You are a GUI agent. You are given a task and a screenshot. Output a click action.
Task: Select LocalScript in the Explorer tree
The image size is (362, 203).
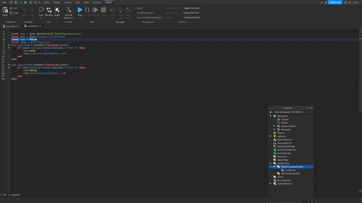290,170
